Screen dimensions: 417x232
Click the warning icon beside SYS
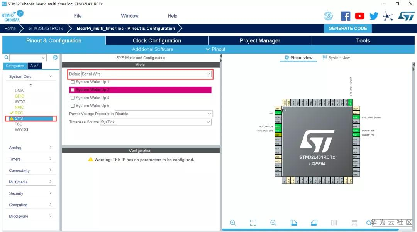(x=12, y=118)
